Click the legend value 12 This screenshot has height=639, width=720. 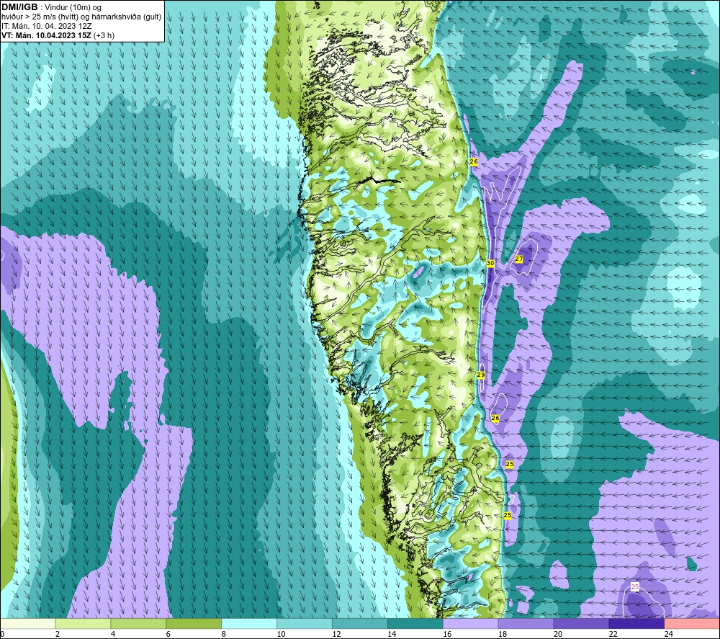point(336,634)
